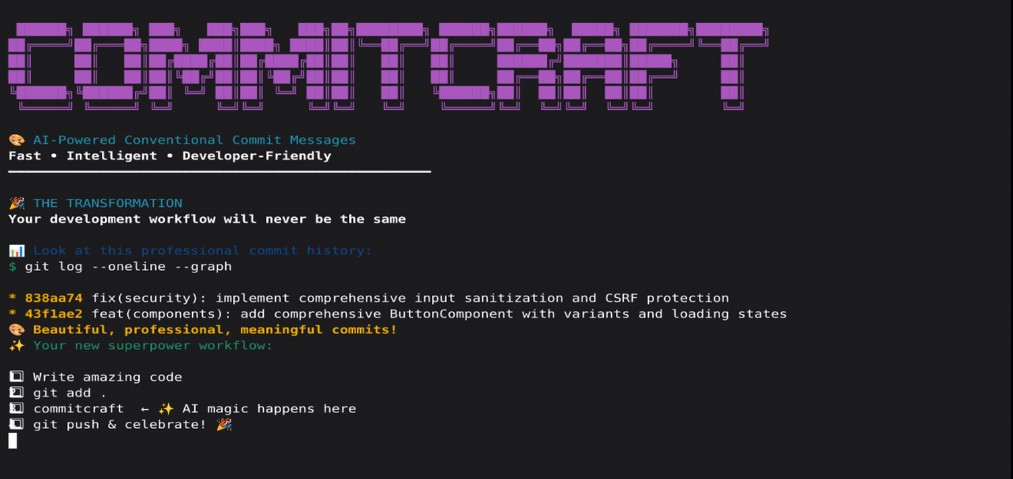Image resolution: width=1013 pixels, height=479 pixels.
Task: Click the party popper before THE TRANSFORMATION
Action: pyautogui.click(x=16, y=203)
